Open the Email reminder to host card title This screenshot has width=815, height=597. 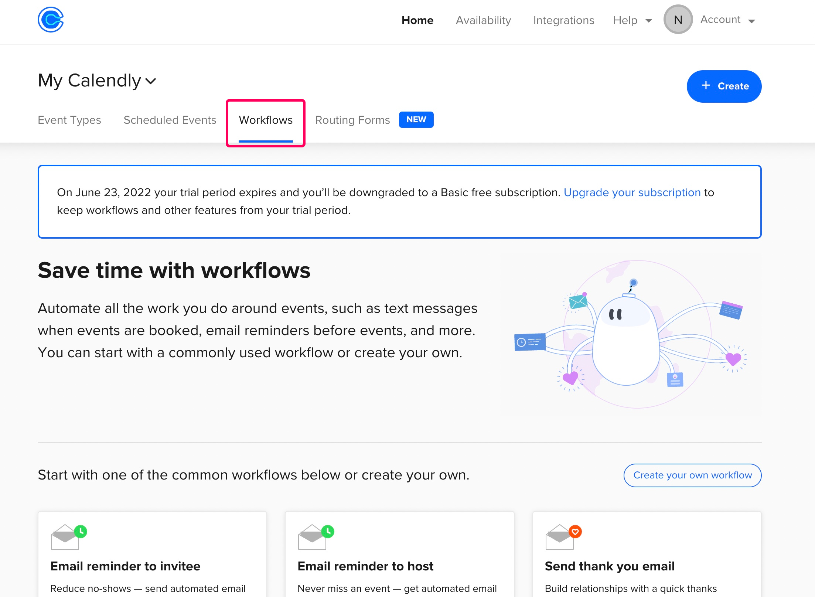(x=365, y=566)
